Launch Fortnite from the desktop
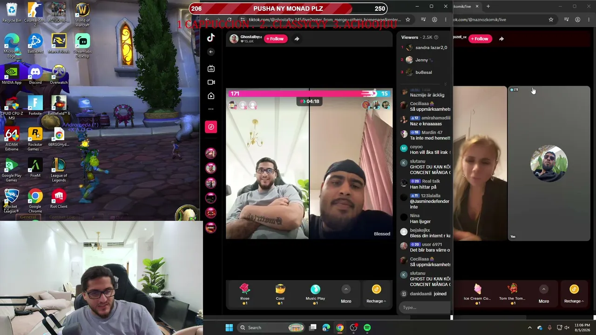This screenshot has height=335, width=596. [x=35, y=106]
